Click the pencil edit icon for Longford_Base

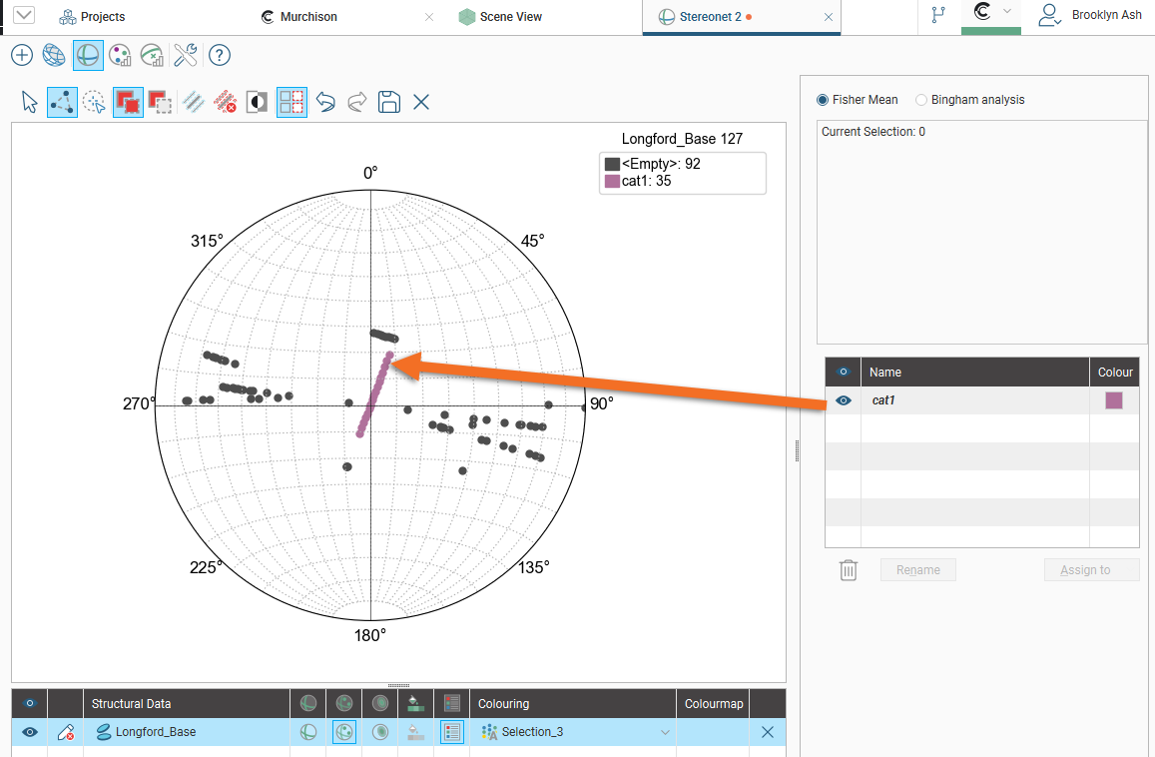[66, 732]
